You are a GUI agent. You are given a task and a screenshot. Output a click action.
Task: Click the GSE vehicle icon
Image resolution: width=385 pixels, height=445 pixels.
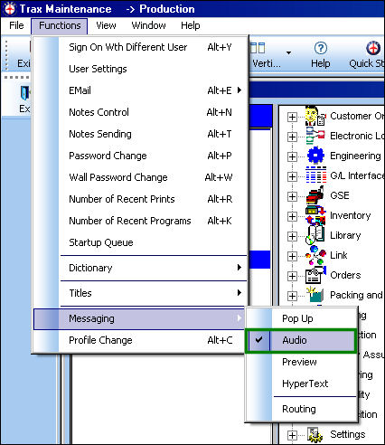click(315, 195)
